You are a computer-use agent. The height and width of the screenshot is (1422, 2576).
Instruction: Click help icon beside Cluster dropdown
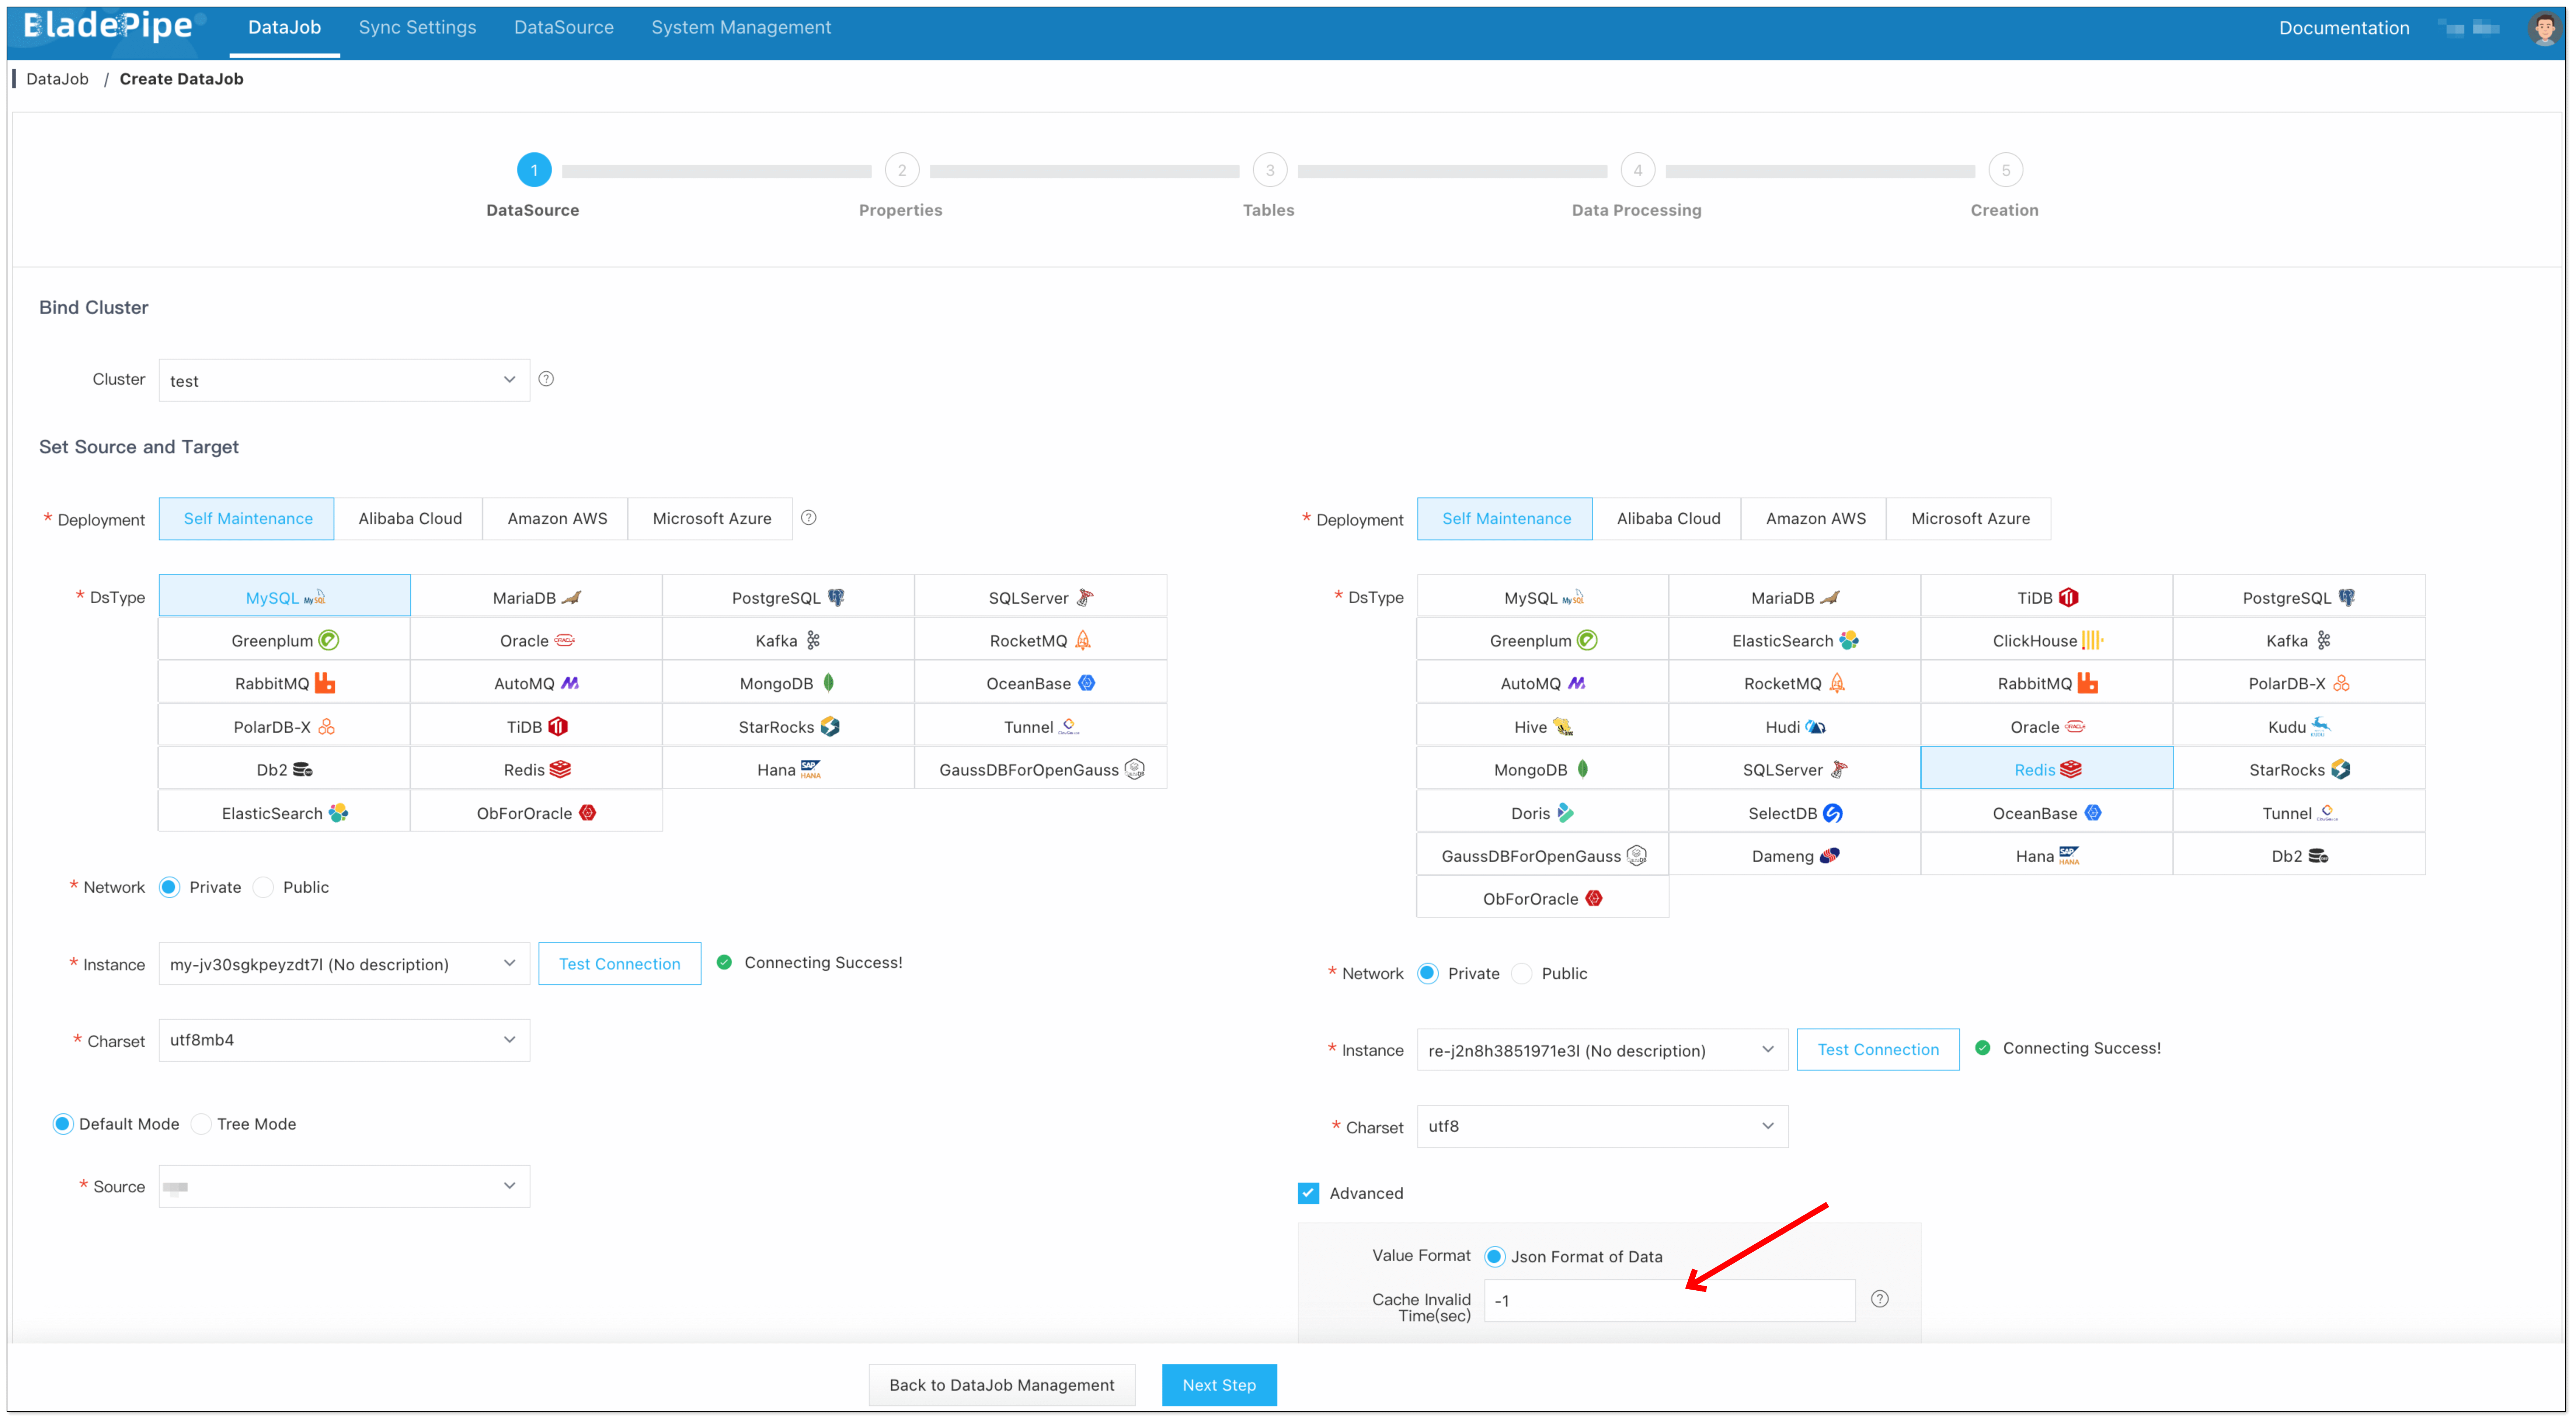pyautogui.click(x=546, y=379)
